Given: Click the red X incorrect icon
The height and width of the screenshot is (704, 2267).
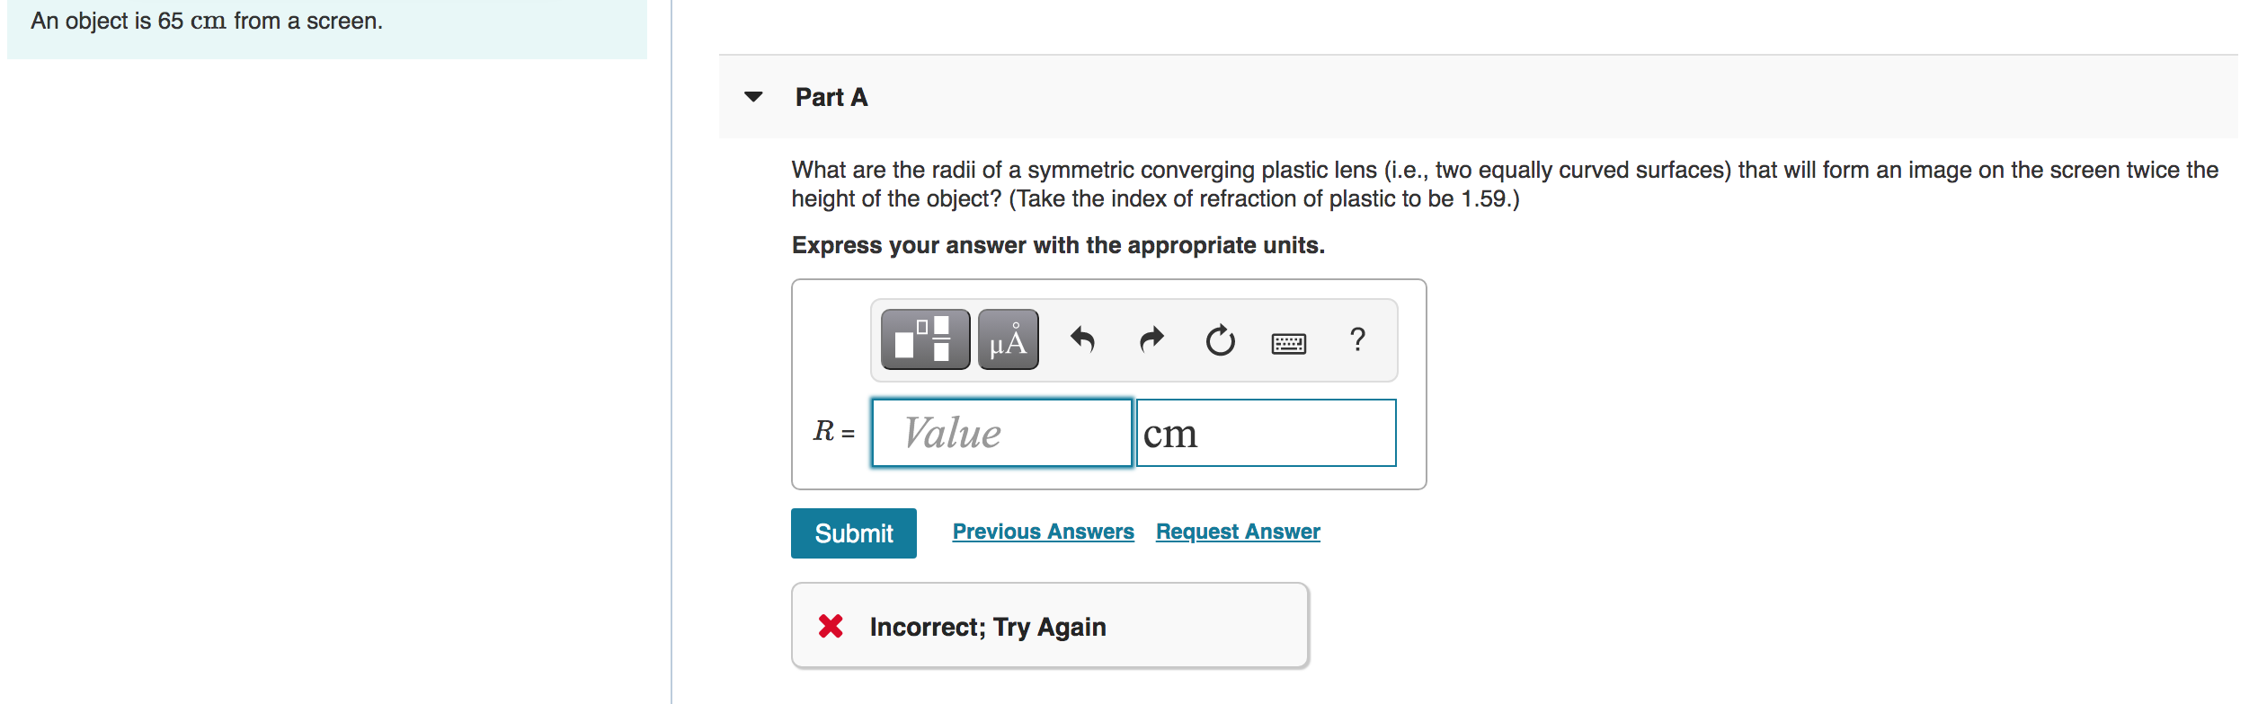Looking at the screenshot, I should [831, 626].
